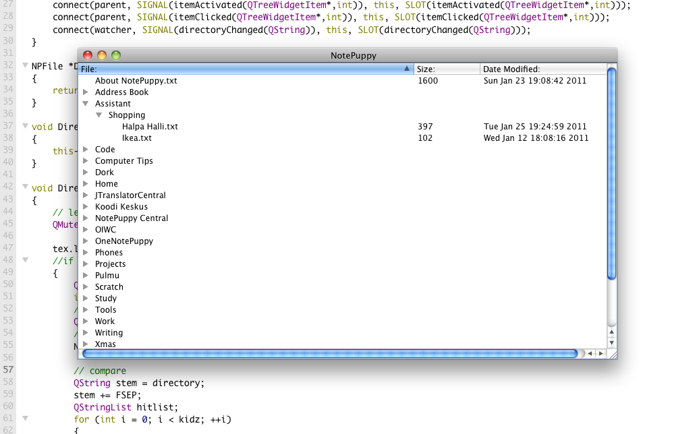This screenshot has width=695, height=434.
Task: Zoom the NotePuppy window with green button
Action: click(116, 55)
